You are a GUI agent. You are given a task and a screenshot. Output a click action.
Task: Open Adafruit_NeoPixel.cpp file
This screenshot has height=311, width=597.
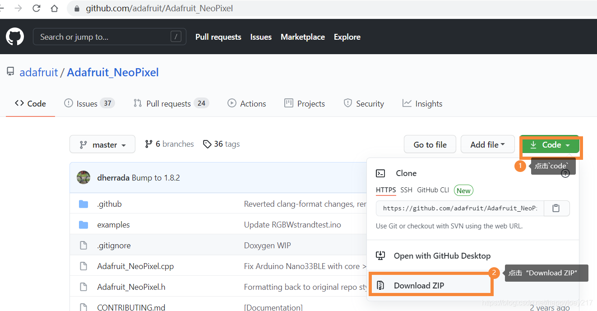click(135, 266)
